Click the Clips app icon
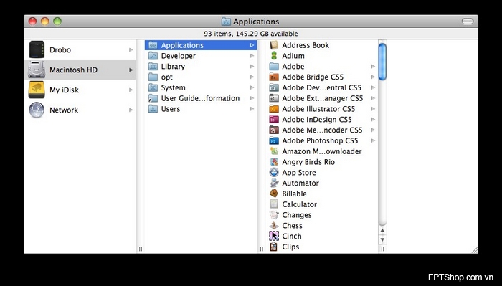502x286 pixels. 274,247
